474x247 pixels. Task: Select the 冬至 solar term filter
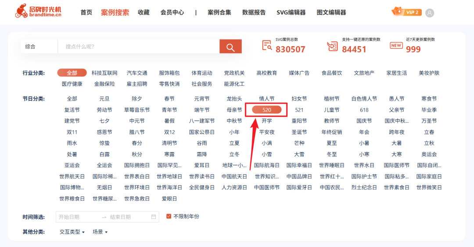332,154
